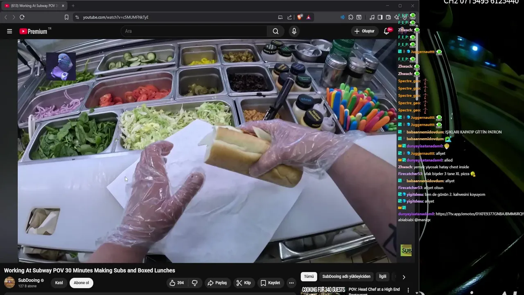The image size is (524, 295).
Task: Open the notifications bell
Action: pyautogui.click(x=386, y=31)
